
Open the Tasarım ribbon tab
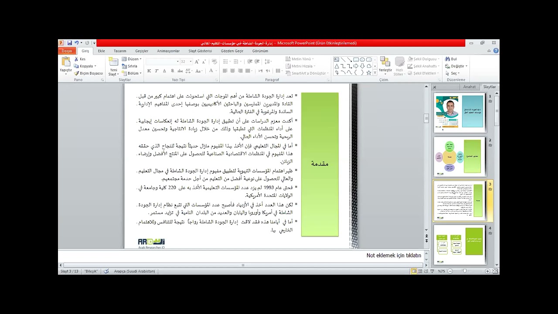[120, 51]
